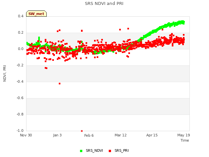Click the NDVI, PRI y-axis title
This screenshot has height=157, width=209.
5,73
